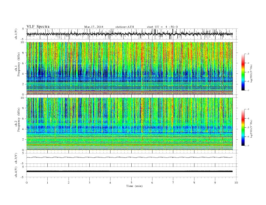Click the '-3' label on upper colorbar
Viewport: 266px width, 205px height.
248,54
